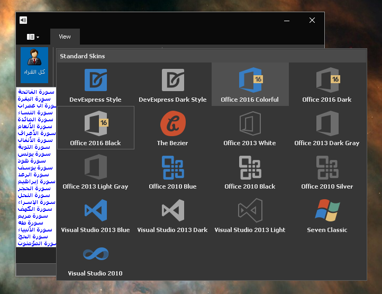Pick the Office 2016 Dark skin
Viewport: 382px width, 294px height.
click(x=327, y=80)
